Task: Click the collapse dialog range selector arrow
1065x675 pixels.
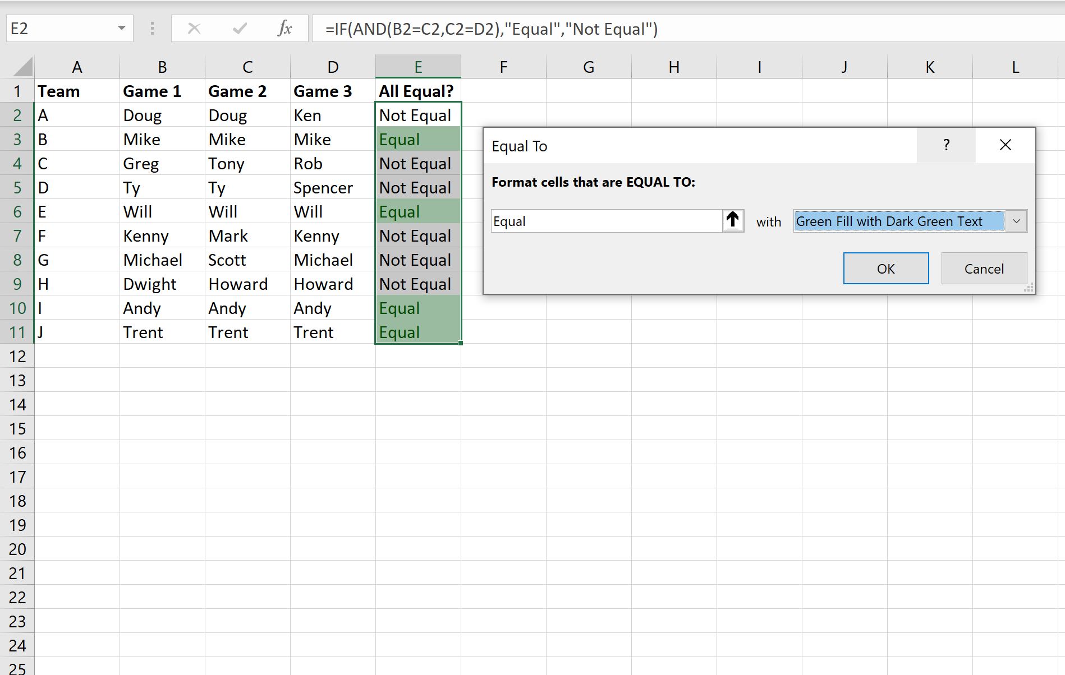Action: 733,221
